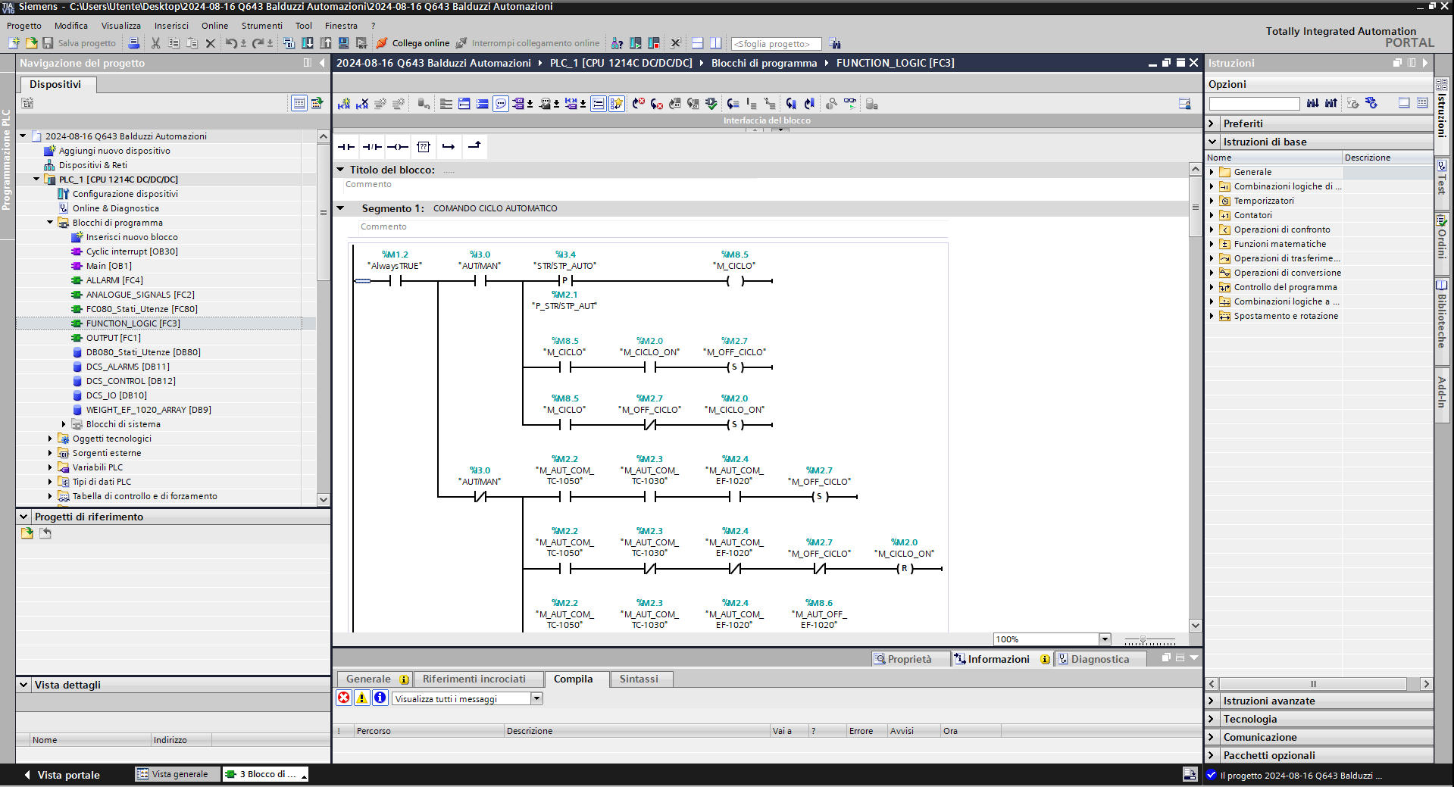This screenshot has width=1454, height=787.
Task: Insert an output coil
Action: pos(398,147)
